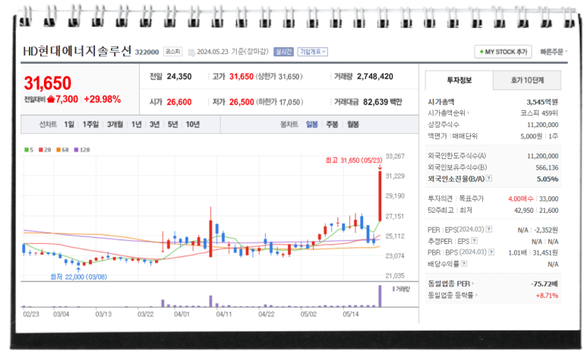Image resolution: width=587 pixels, height=355 pixels.
Task: Click the purple 120-day moving average legend
Action: 82,150
